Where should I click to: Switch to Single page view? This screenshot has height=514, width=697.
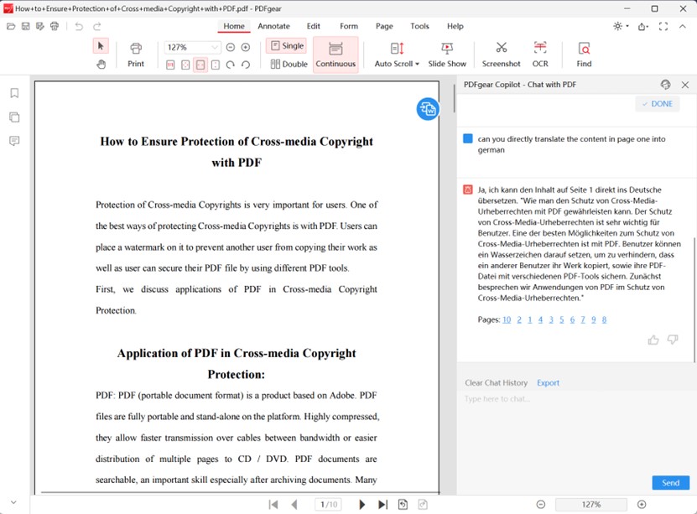click(x=286, y=45)
